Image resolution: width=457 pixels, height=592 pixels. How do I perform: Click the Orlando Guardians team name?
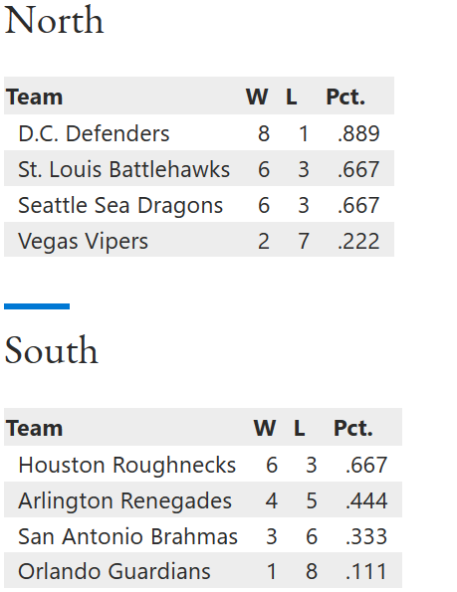(x=114, y=571)
